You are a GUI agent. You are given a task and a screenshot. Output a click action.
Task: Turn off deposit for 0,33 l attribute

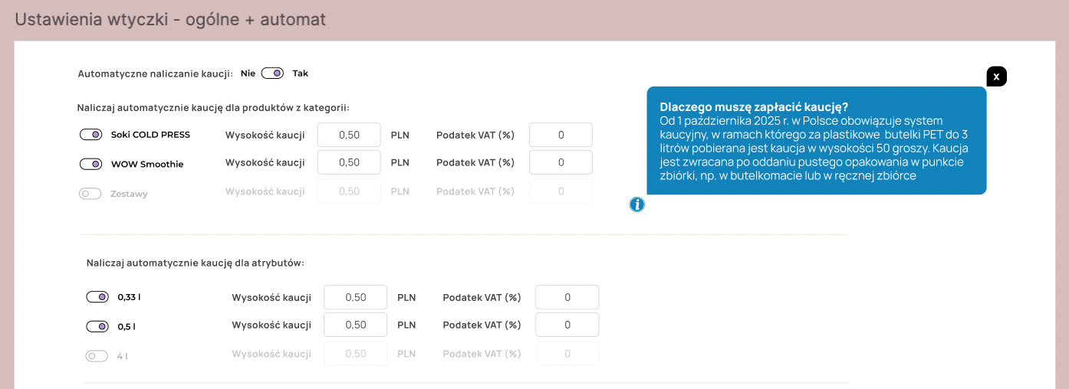97,297
